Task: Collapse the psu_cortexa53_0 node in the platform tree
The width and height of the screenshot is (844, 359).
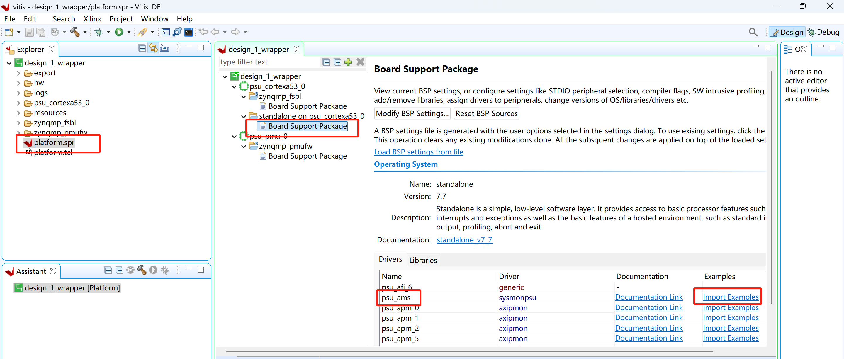Action: 234,87
